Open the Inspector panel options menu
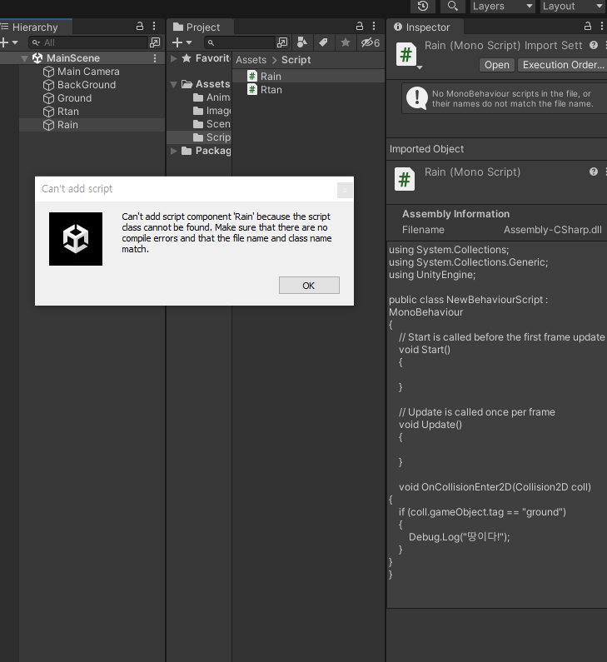This screenshot has width=607, height=662. pyautogui.click(x=602, y=26)
